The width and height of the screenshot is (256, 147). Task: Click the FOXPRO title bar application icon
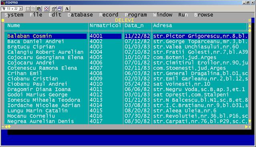click(x=3, y=2)
